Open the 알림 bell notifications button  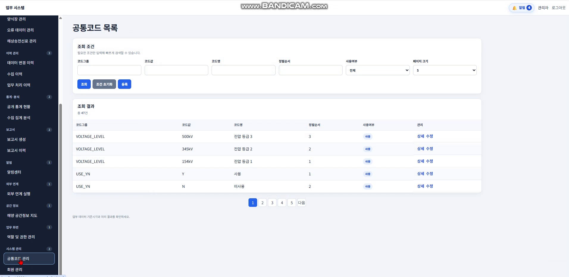(521, 8)
